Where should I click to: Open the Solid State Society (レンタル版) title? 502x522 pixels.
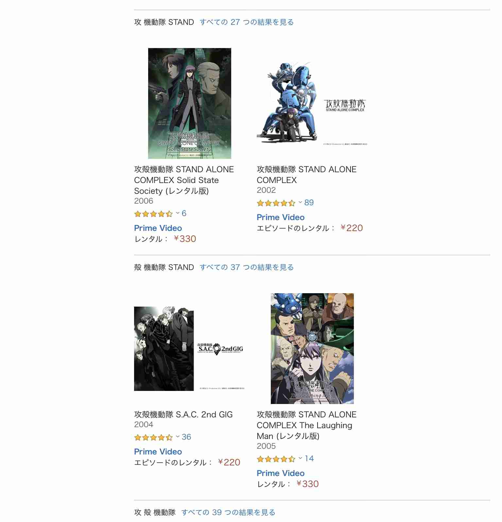click(x=184, y=180)
